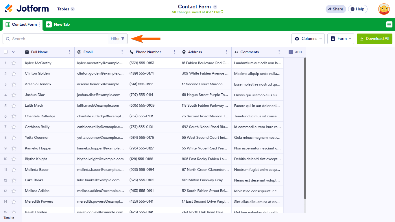This screenshot has width=395, height=222.
Task: Expand the row selection chevron in header
Action: (13, 52)
